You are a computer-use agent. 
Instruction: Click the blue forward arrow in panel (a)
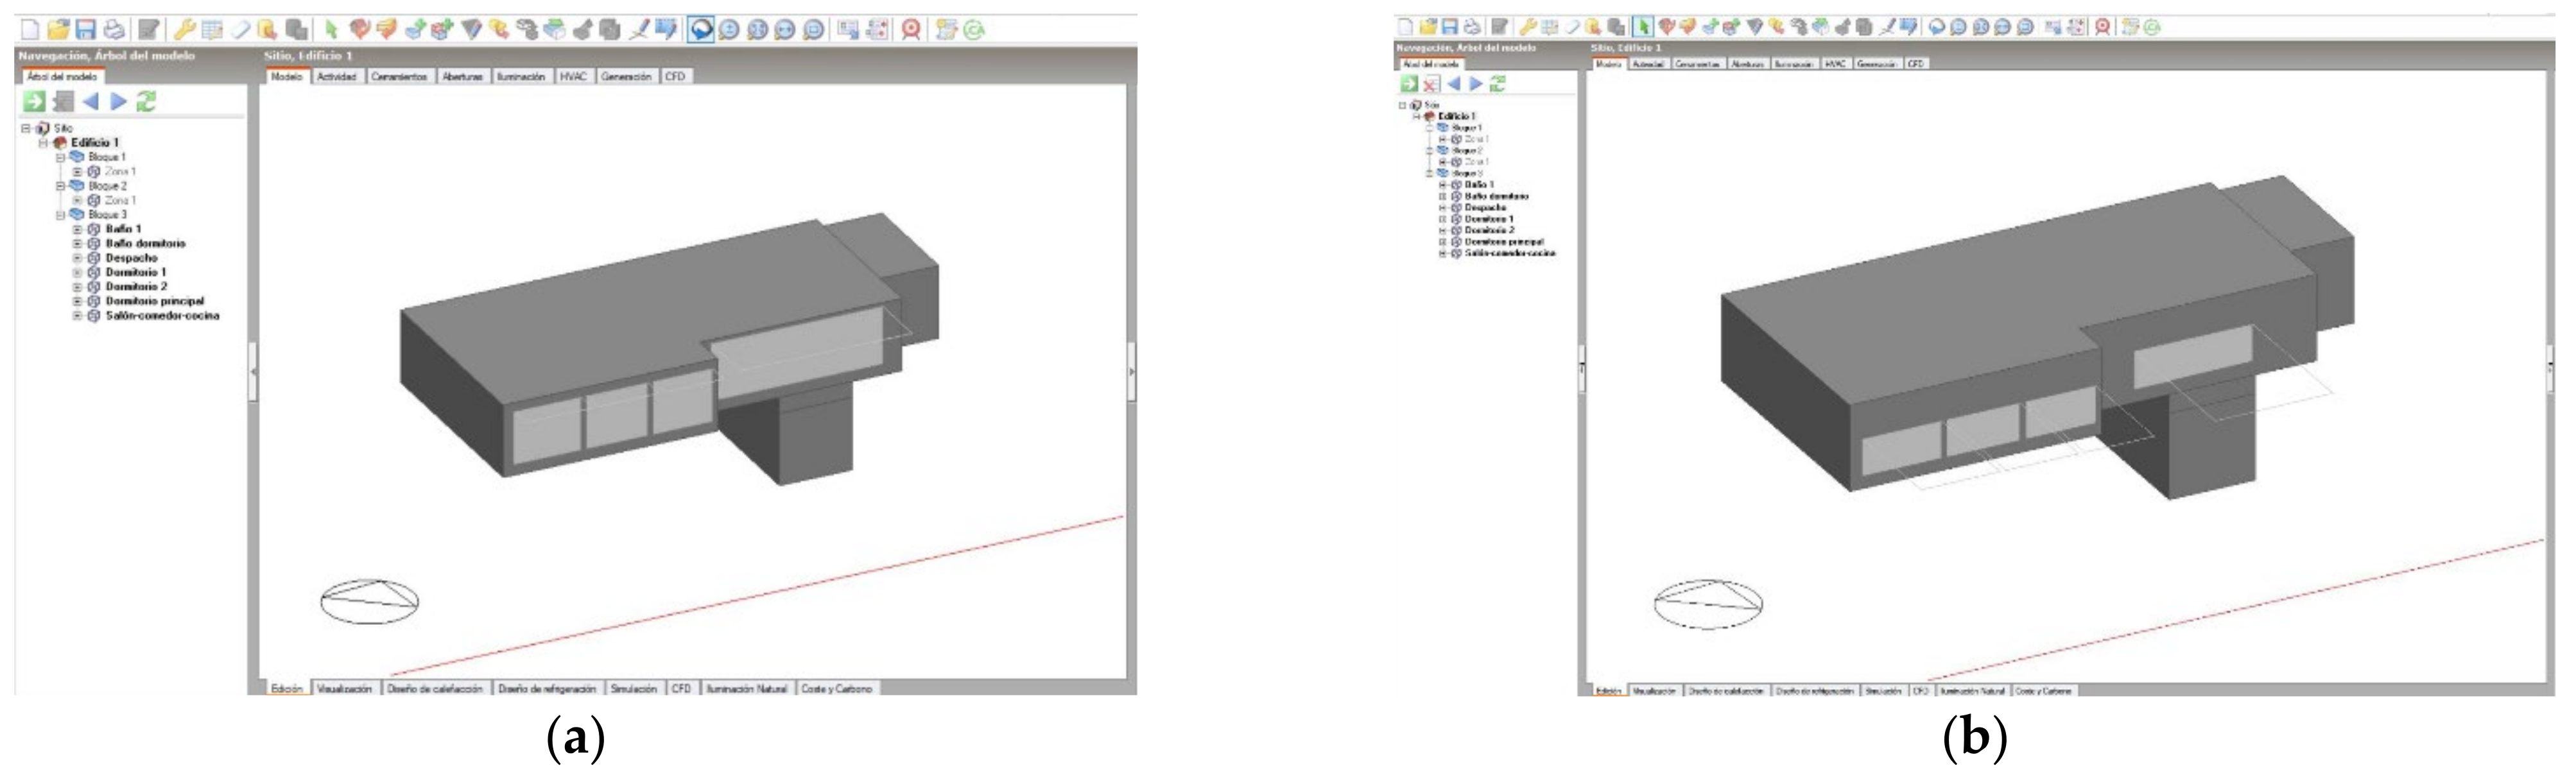119,101
